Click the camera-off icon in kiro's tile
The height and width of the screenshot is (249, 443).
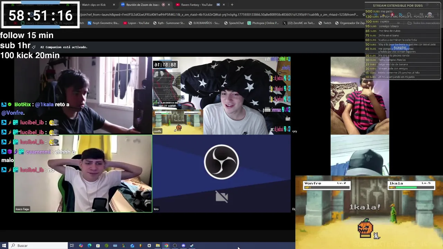[221, 197]
